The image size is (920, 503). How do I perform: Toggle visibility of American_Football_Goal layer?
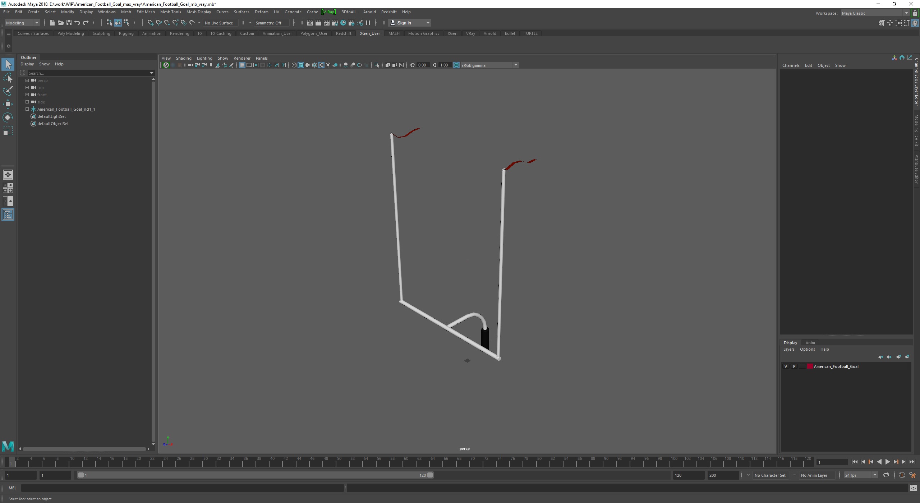click(786, 366)
